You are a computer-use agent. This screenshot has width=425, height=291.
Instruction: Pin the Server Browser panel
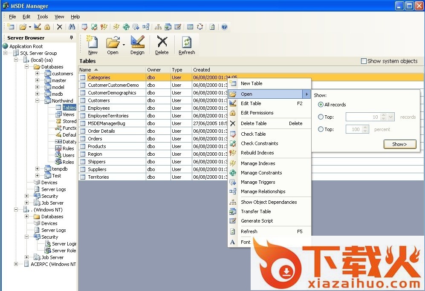coord(72,38)
